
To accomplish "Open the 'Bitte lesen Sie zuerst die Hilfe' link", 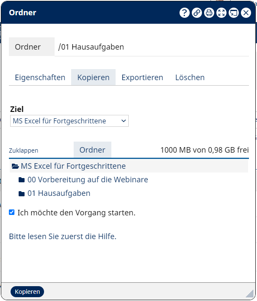I will pos(63,237).
